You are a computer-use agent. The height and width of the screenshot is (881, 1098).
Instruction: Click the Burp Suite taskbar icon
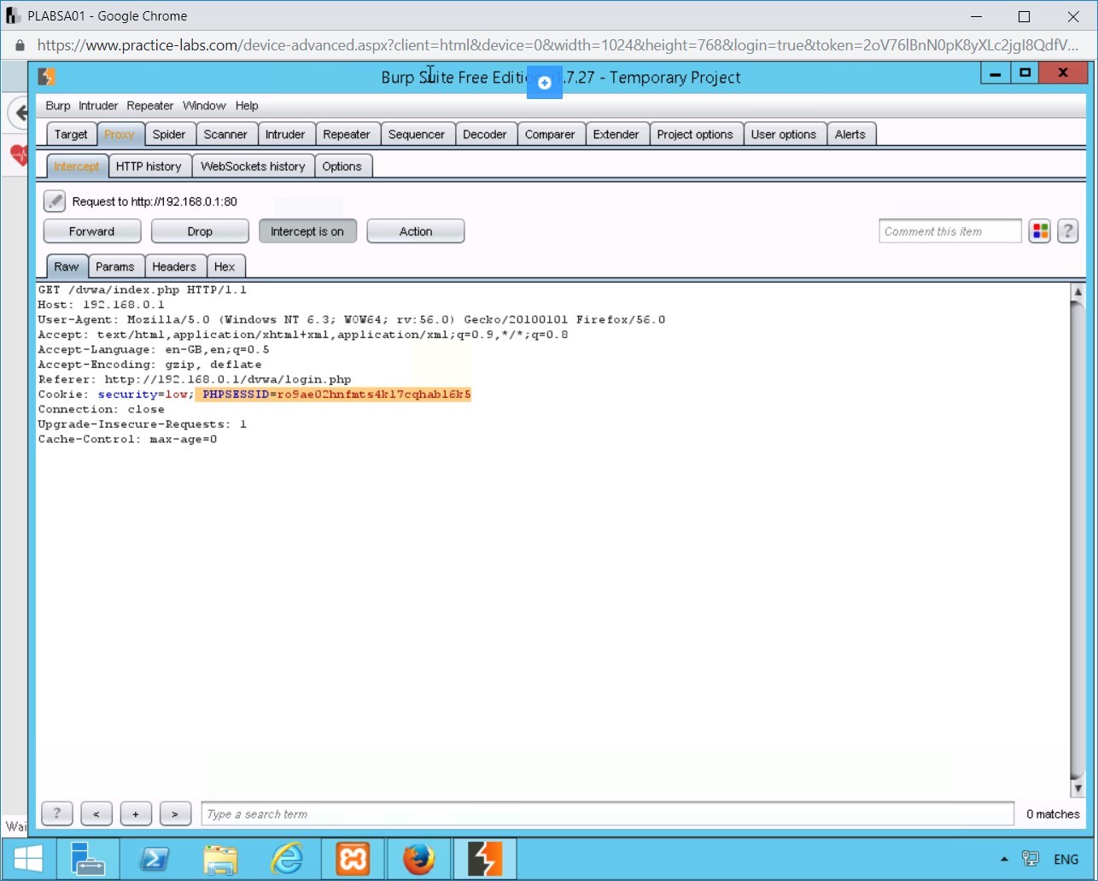(x=484, y=859)
